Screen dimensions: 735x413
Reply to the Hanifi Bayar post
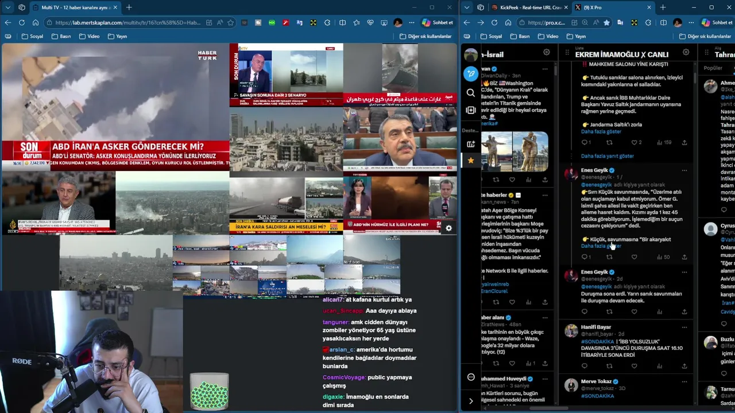tap(585, 366)
